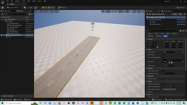The height and width of the screenshot is (105, 187).
Task: Collapse the Lighting folder in Outliner
Action: pos(5,22)
